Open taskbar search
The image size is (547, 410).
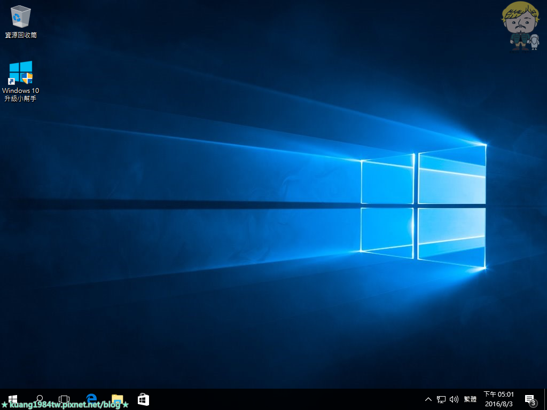coord(40,399)
